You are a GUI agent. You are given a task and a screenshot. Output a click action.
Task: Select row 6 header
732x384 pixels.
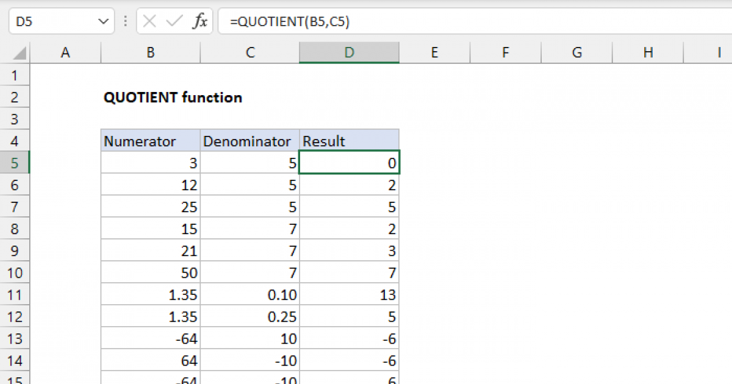pyautogui.click(x=15, y=185)
